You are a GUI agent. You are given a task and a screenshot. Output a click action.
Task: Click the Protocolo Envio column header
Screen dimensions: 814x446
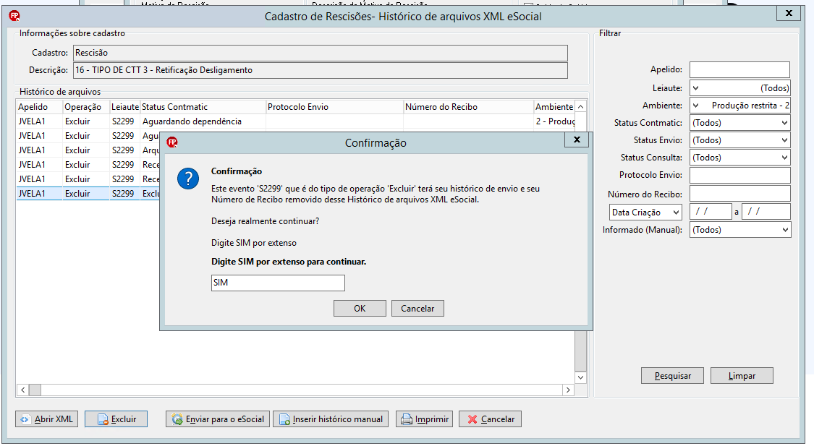335,107
